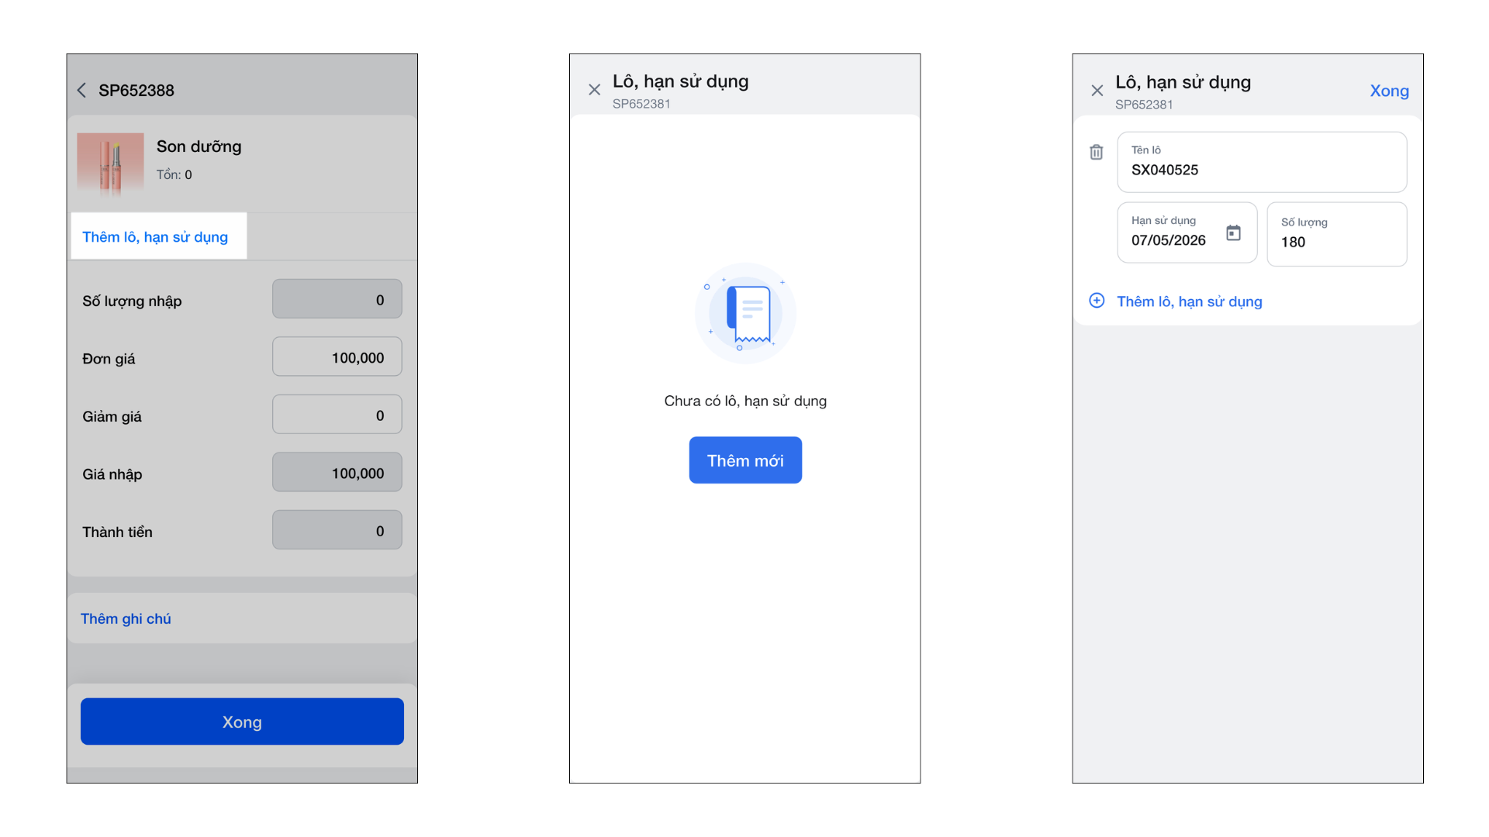Tap Xong link in top right header

point(1389,91)
